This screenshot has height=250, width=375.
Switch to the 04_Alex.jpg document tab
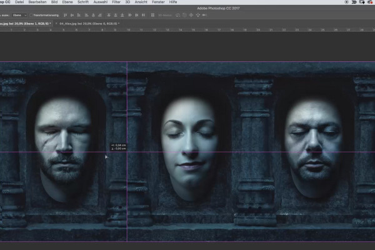(x=89, y=24)
